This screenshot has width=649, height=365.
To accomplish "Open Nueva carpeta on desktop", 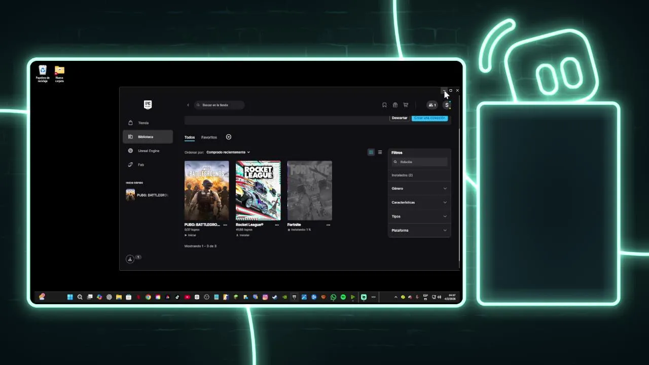I will [x=59, y=74].
